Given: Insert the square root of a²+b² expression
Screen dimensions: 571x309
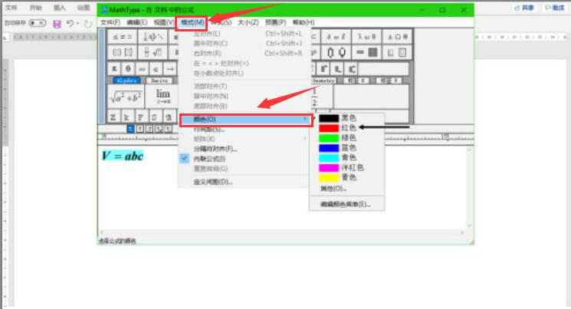Looking at the screenshot, I should coord(126,97).
